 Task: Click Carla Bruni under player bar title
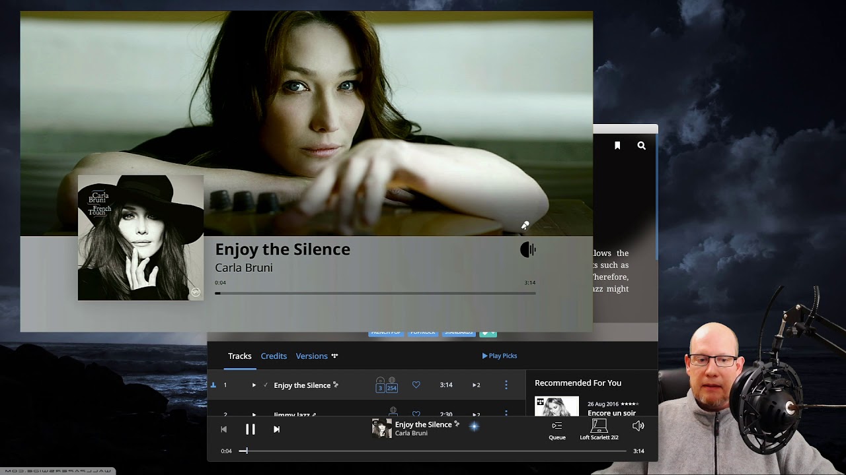coord(411,433)
